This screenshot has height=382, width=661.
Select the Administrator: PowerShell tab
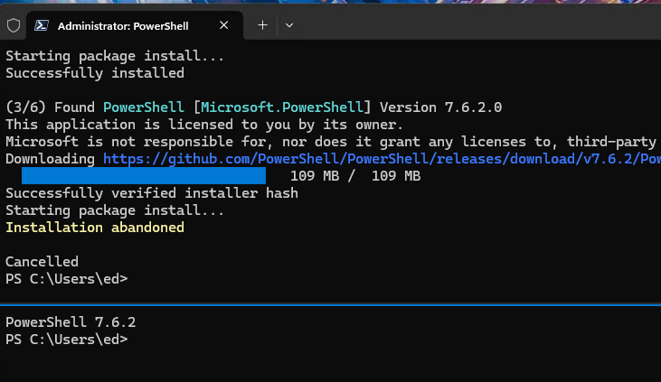point(135,25)
